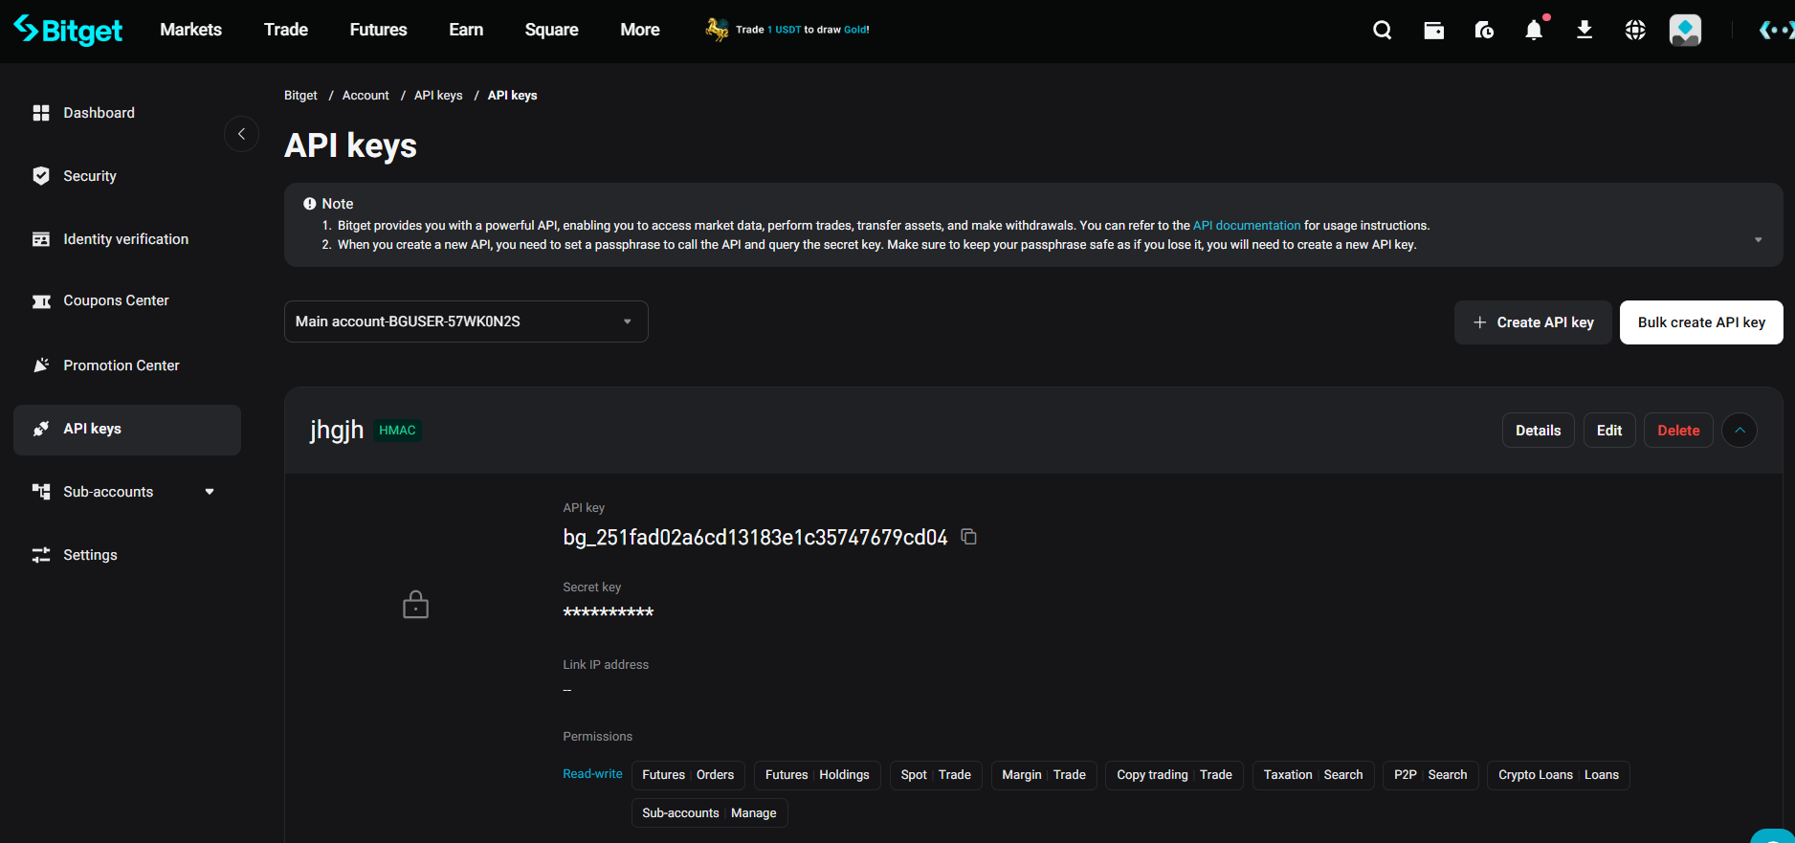Viewport: 1795px width, 843px height.
Task: Delete the jhgjh API key
Action: tap(1677, 431)
